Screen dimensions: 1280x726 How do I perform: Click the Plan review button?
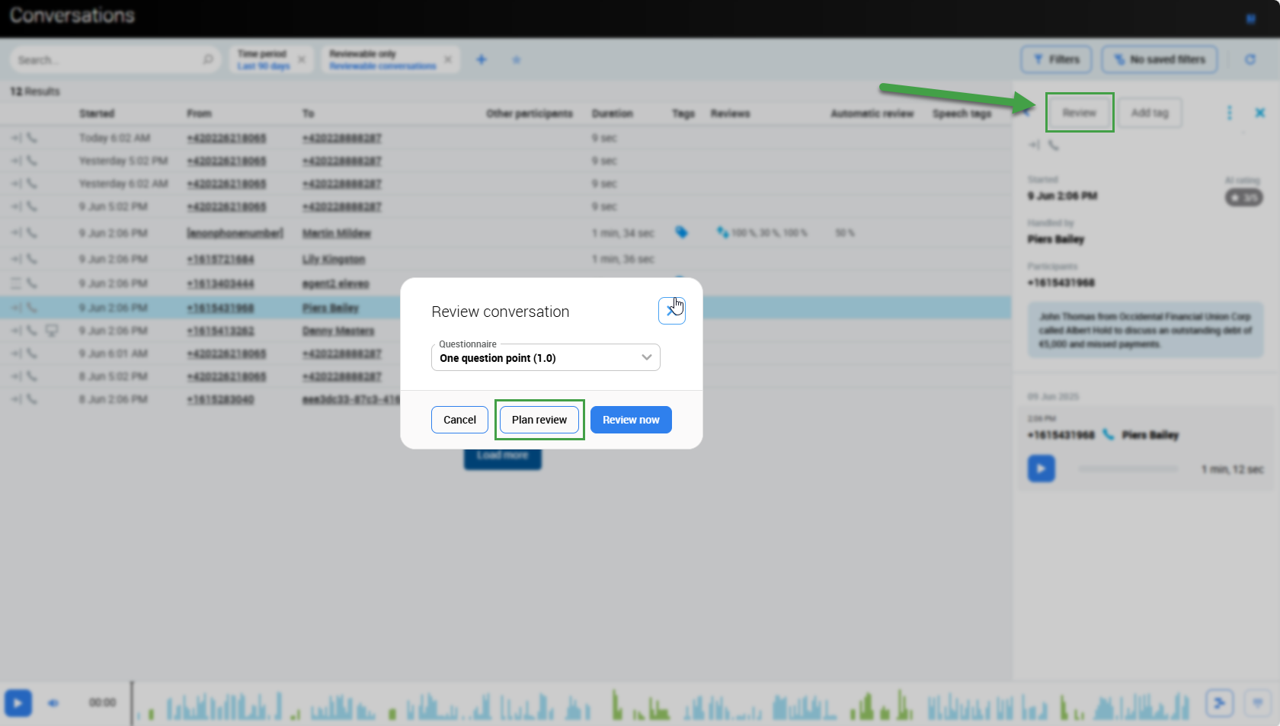pos(539,420)
